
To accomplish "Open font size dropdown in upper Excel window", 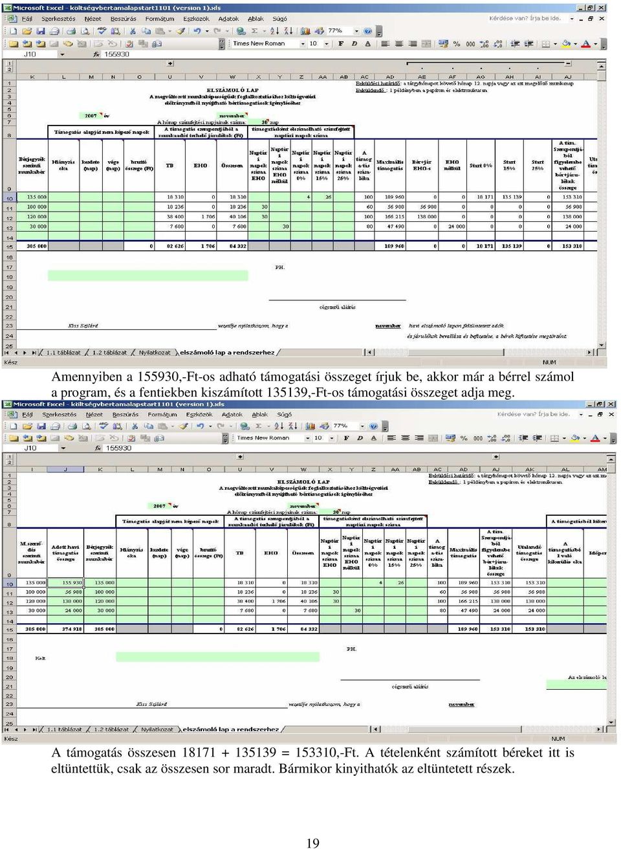I will (327, 44).
